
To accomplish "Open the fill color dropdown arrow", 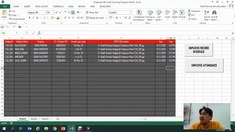I will [x=55, y=18].
